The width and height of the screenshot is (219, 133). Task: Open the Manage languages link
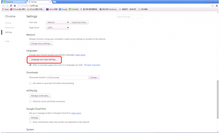click(x=92, y=65)
